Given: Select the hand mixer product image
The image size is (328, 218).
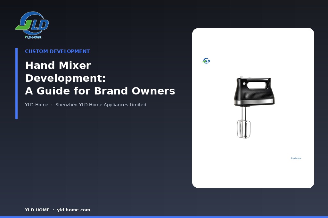Looking at the screenshot, I should [254, 107].
